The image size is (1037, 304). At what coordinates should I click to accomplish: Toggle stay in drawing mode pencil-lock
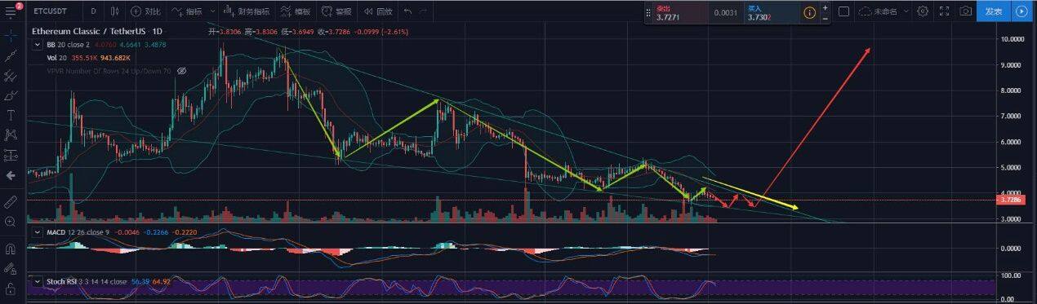(x=11, y=268)
